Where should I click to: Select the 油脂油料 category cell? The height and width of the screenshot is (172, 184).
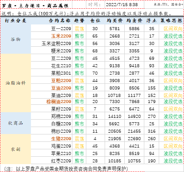tap(16, 83)
